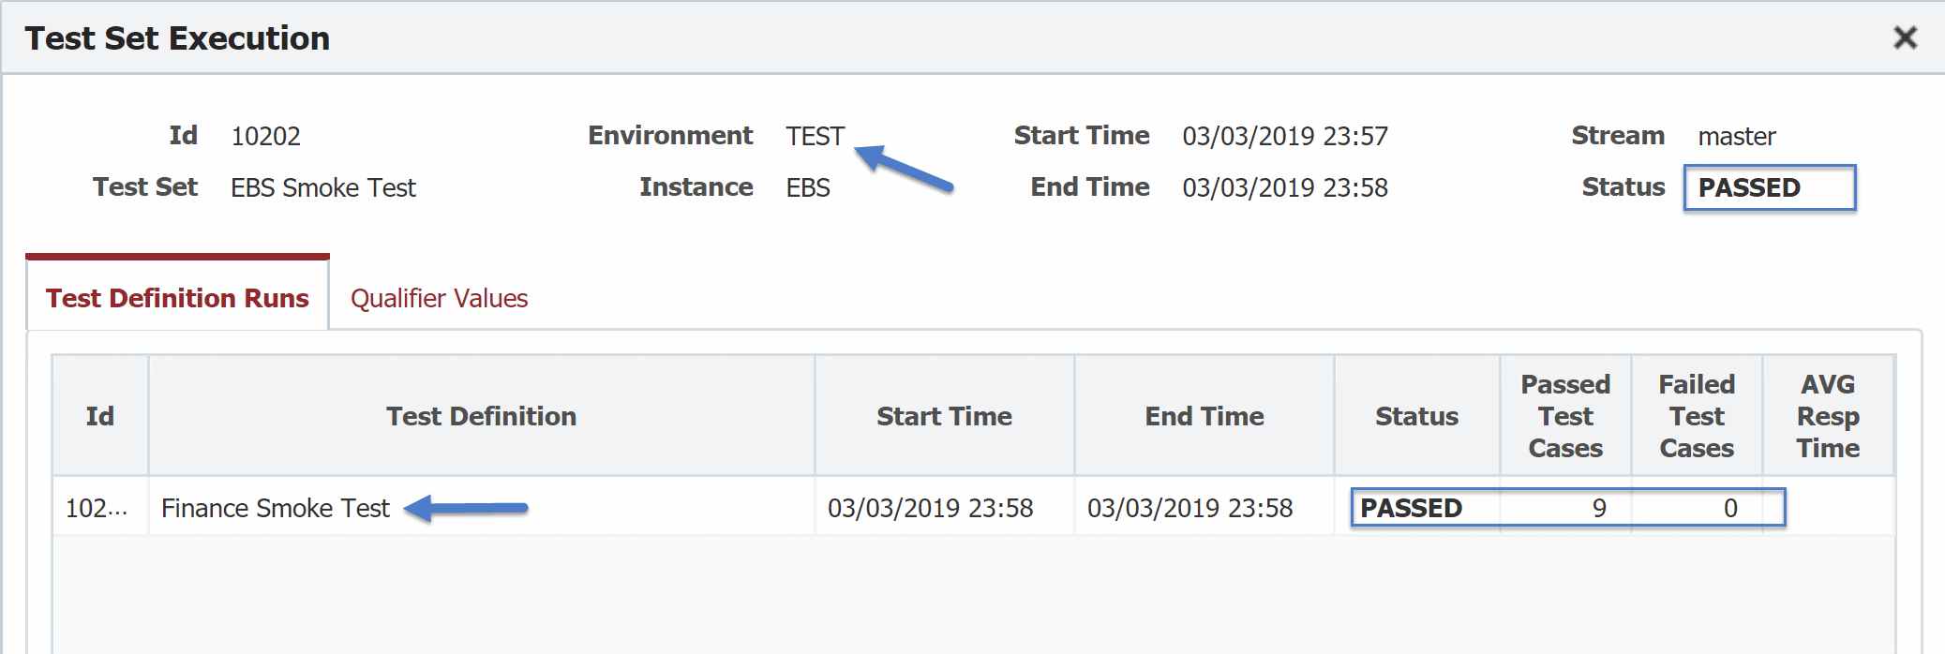Viewport: 1945px width, 654px height.
Task: Click the AVG Resp Time column header
Action: 1828,416
